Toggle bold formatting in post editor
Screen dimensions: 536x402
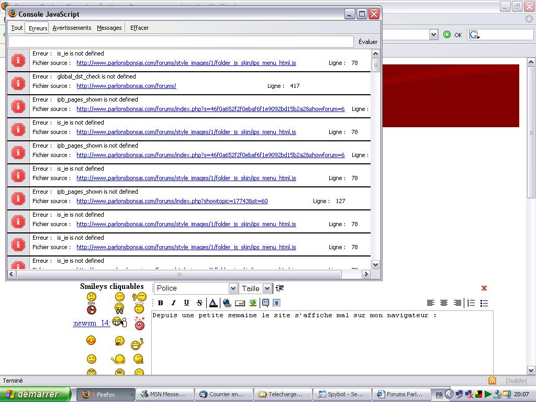coord(160,303)
